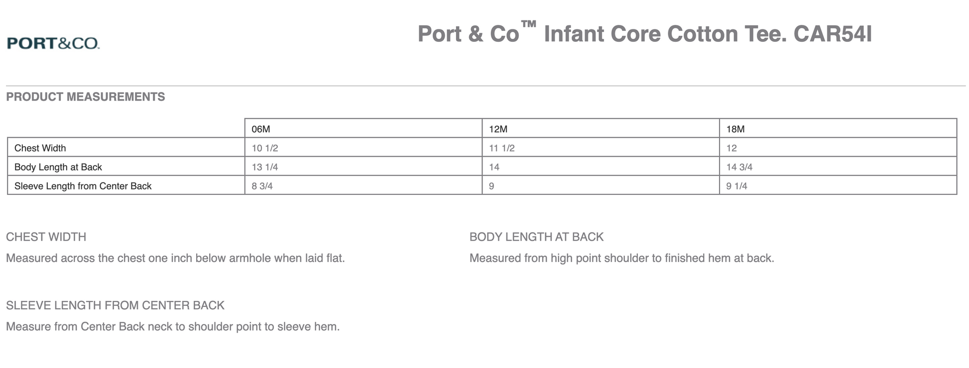Click the 8 3/4 sleeve length cell

click(x=262, y=186)
